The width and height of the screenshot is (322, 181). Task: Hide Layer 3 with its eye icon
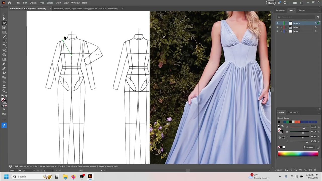(277, 23)
